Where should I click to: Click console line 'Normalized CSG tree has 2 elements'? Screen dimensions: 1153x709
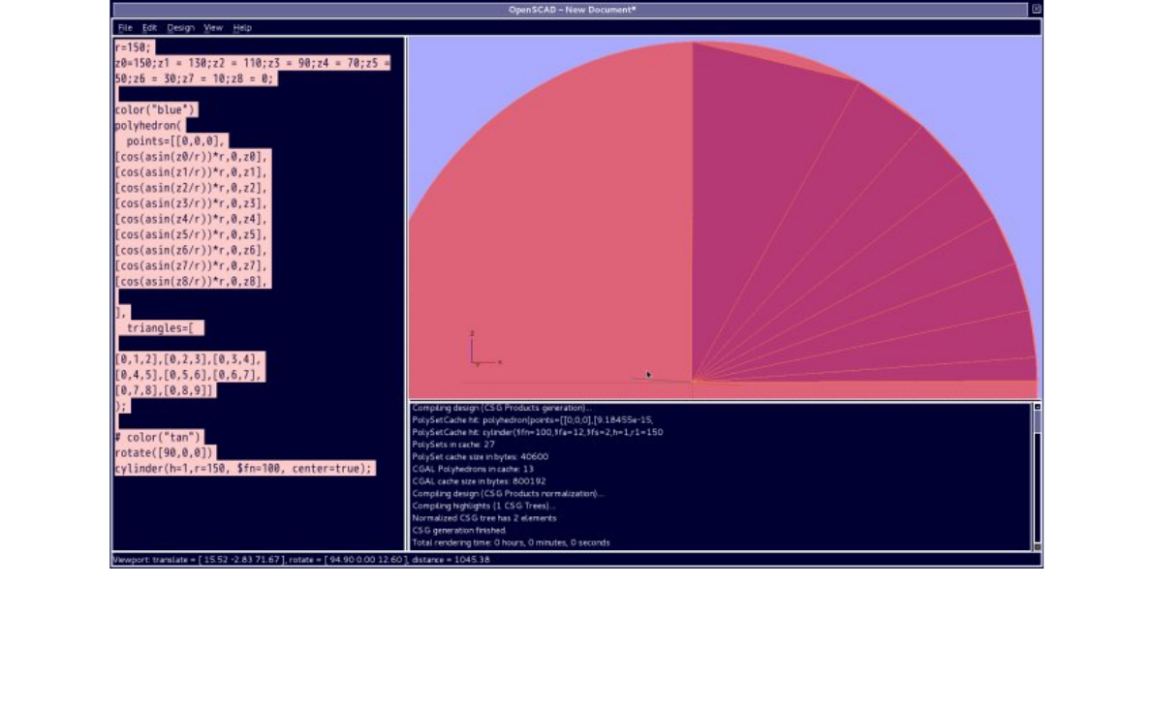click(484, 518)
